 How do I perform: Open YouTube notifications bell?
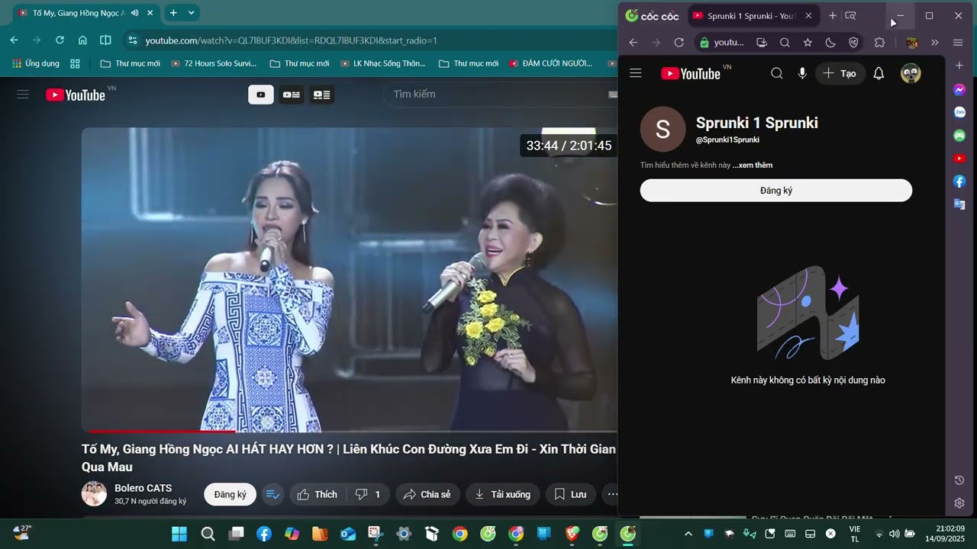[x=879, y=73]
